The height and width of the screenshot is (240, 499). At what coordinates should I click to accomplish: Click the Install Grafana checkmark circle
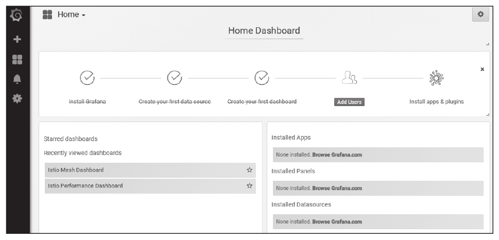[88, 78]
